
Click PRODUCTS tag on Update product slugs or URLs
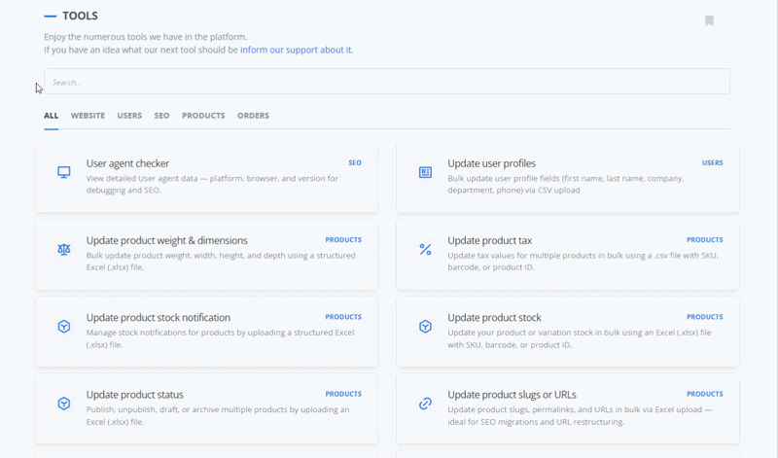pos(704,394)
